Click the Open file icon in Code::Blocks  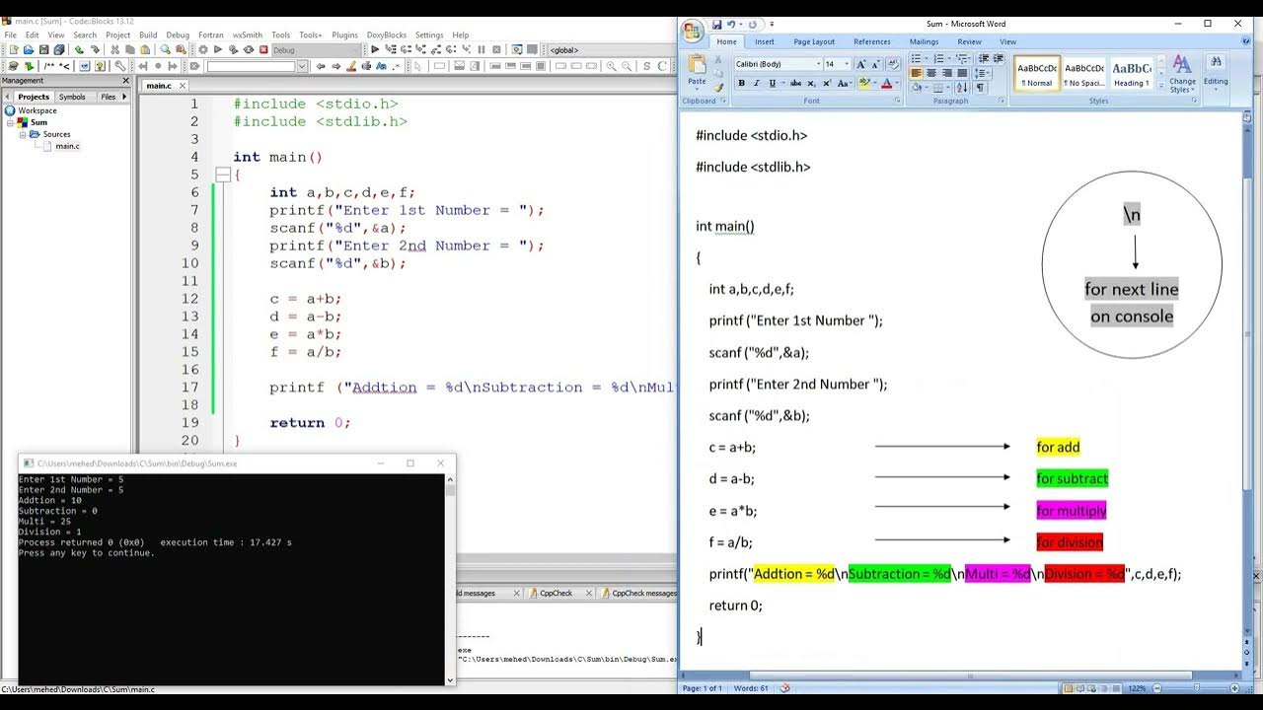[x=29, y=49]
